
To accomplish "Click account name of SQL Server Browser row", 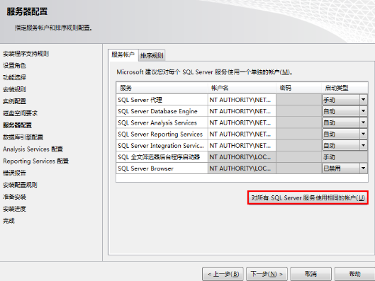I will [x=242, y=168].
